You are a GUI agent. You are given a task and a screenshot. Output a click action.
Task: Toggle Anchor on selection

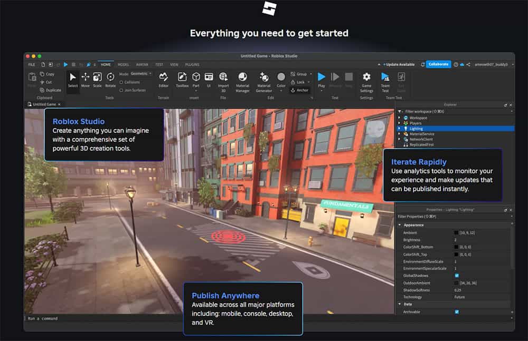299,90
